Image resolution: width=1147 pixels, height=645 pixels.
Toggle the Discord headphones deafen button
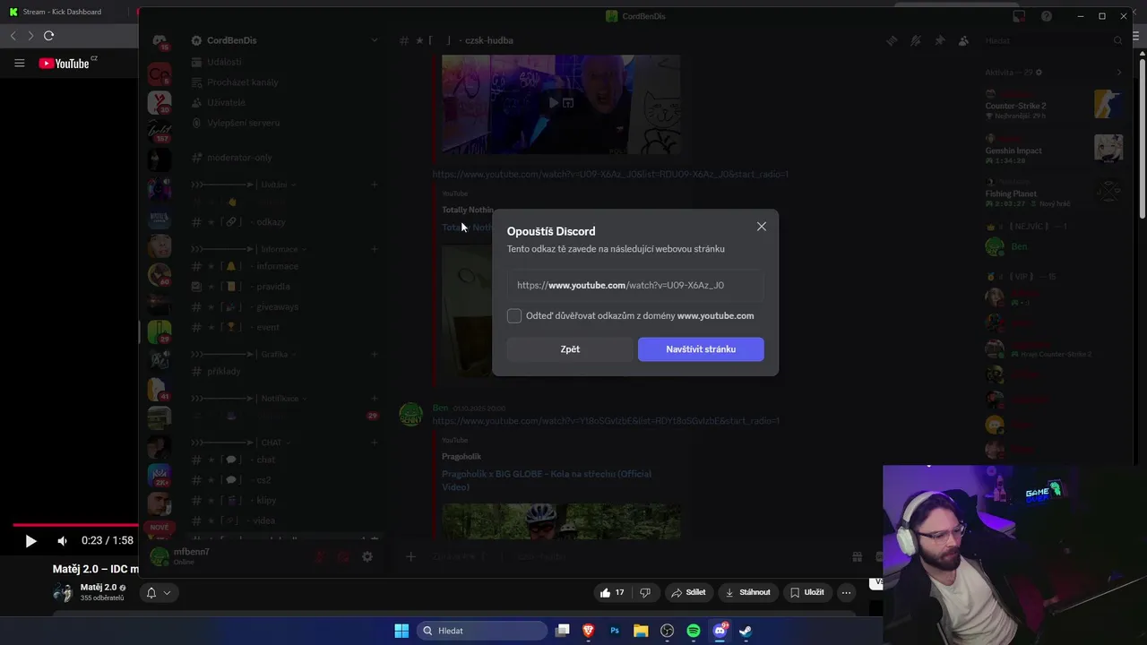click(x=343, y=557)
